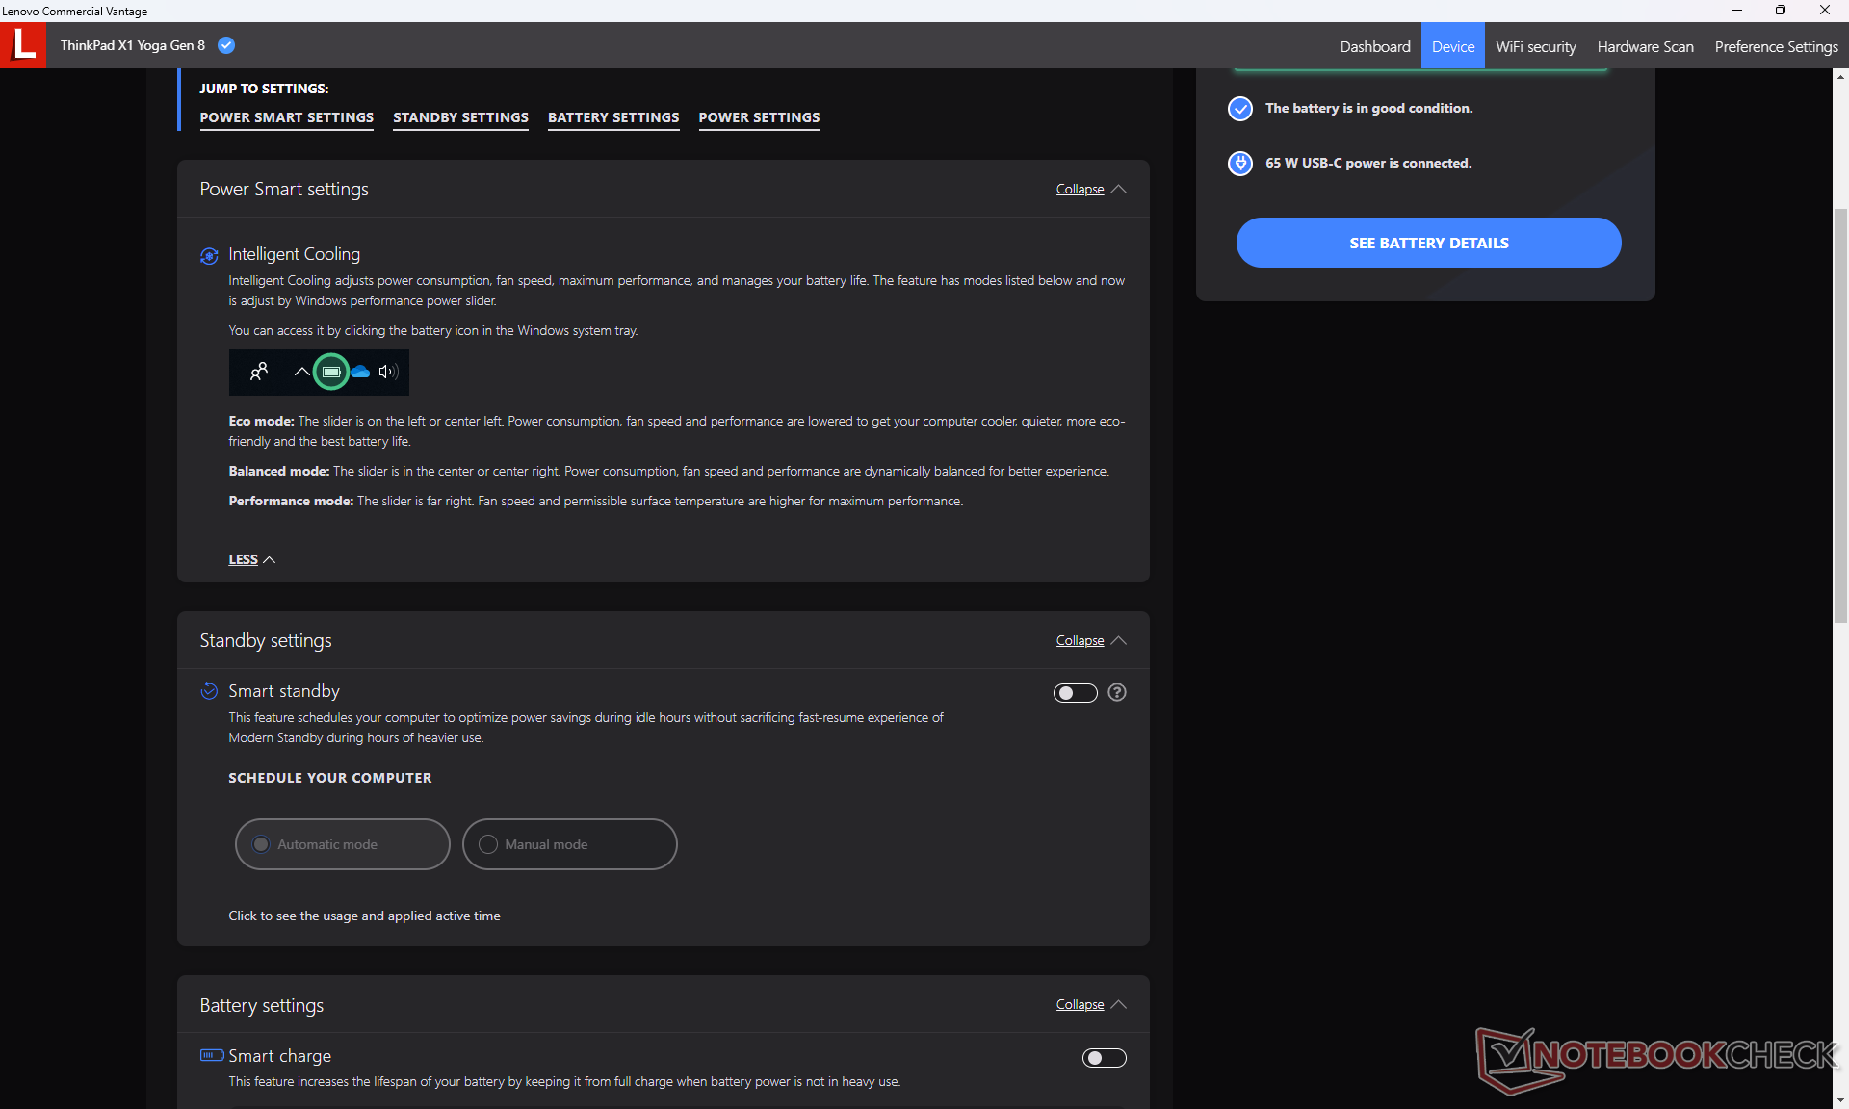Click the Smart charge battery icon
The width and height of the screenshot is (1849, 1109).
[211, 1055]
